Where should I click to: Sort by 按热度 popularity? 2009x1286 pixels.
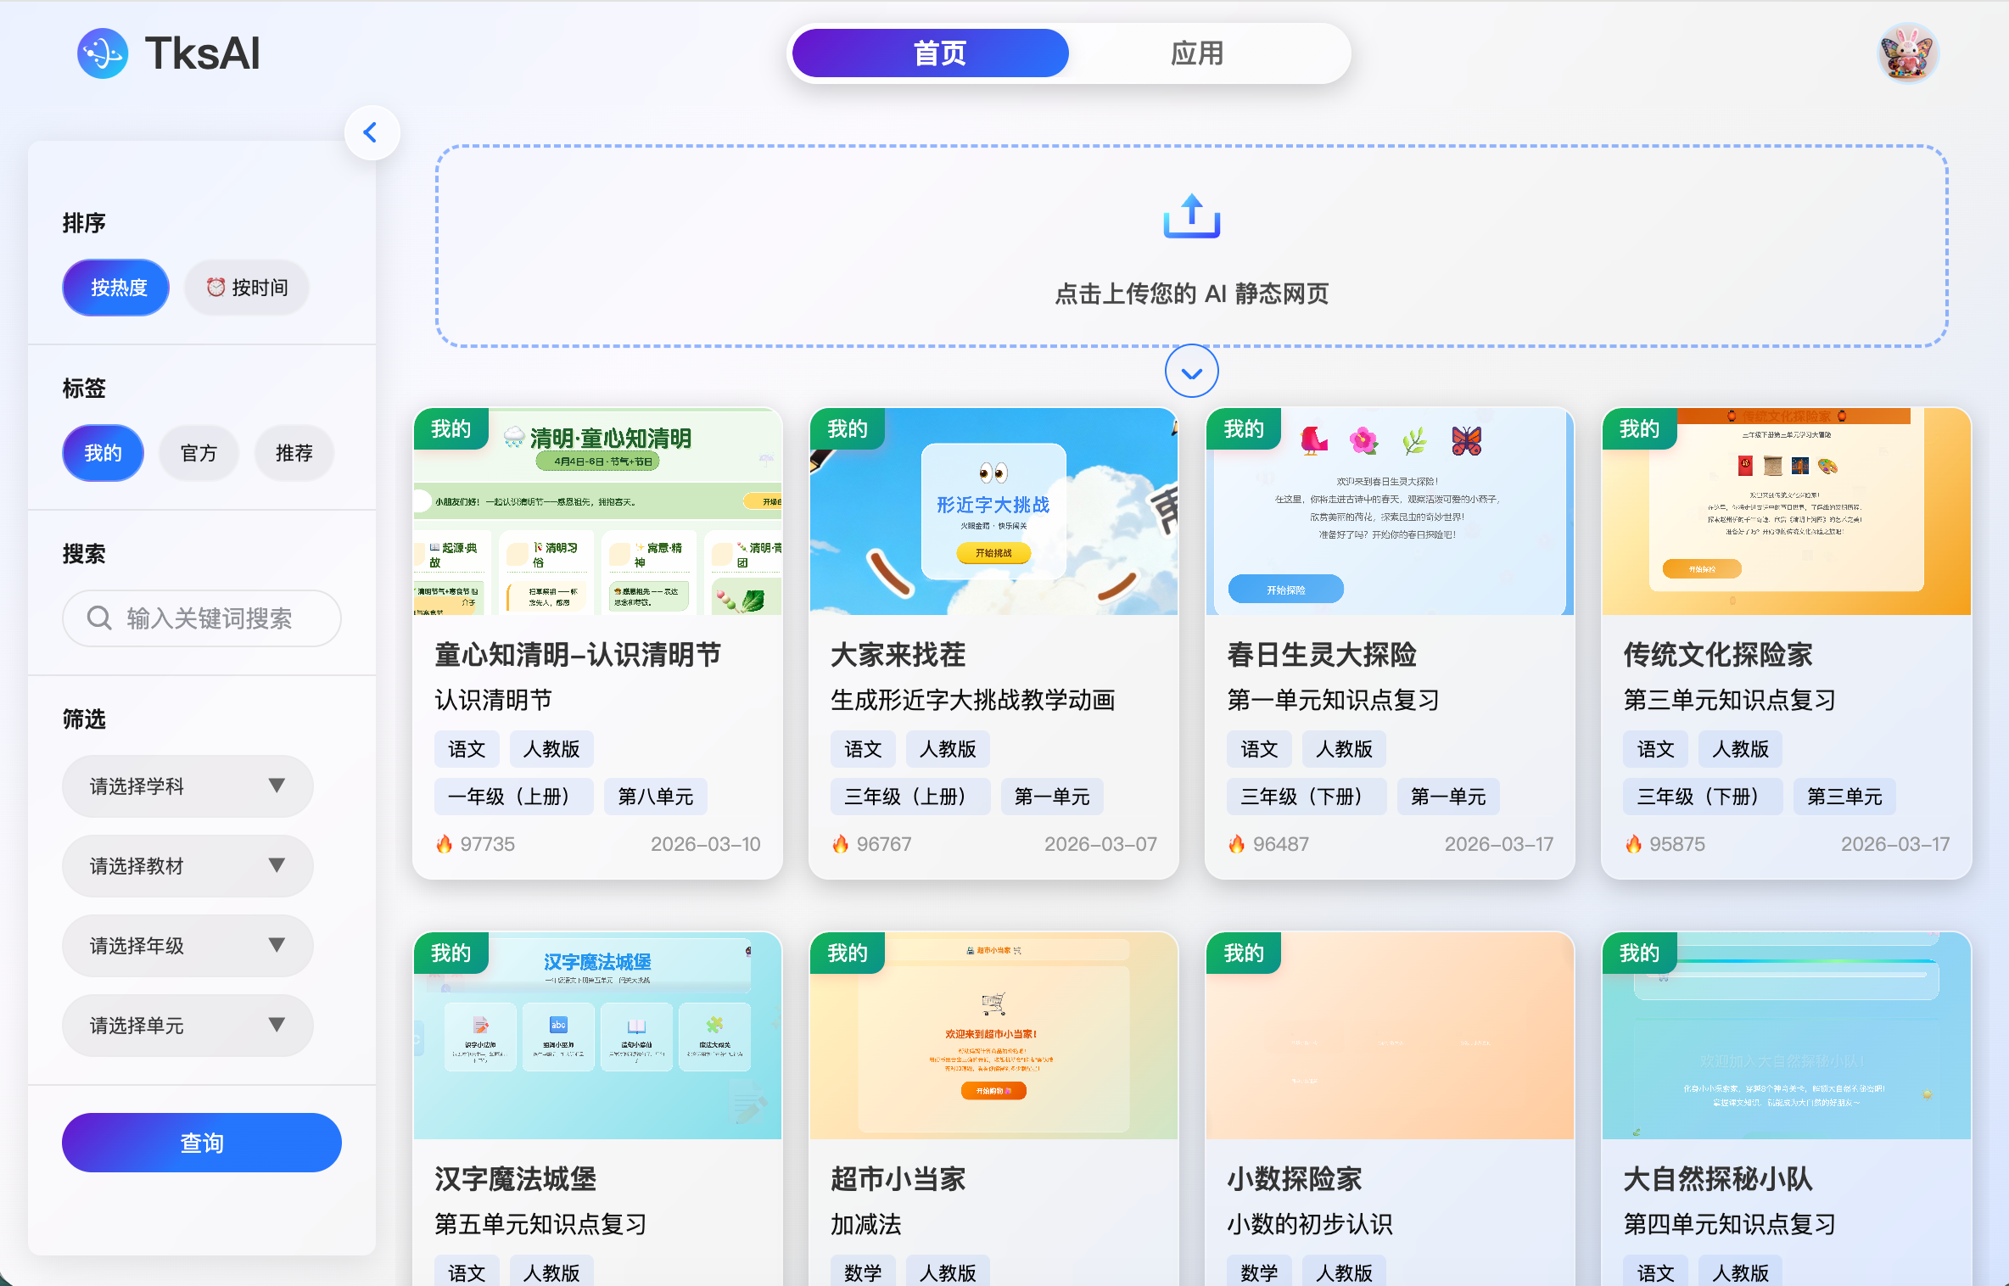coord(116,288)
